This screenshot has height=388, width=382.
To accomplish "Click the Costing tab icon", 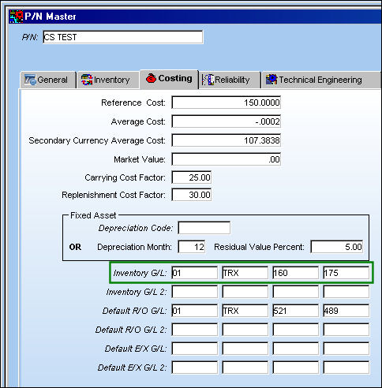I will coord(151,78).
